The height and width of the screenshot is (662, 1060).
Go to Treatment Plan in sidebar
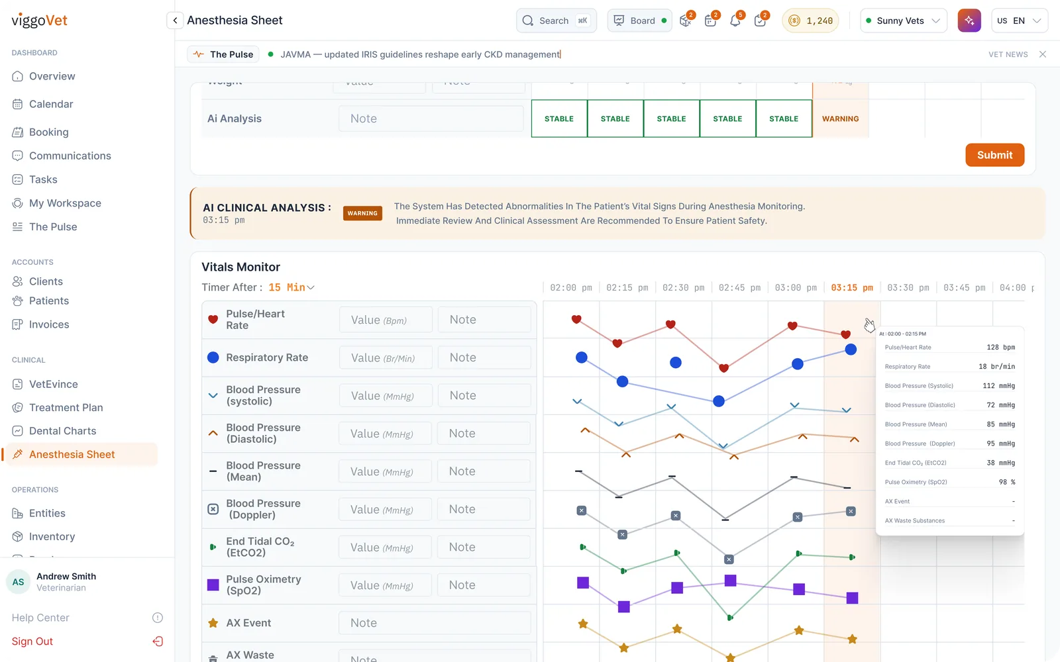[x=66, y=408]
